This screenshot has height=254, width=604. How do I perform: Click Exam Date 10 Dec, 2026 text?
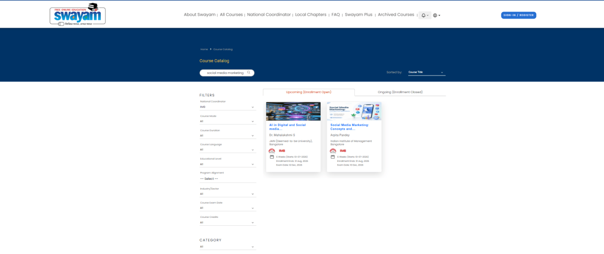pos(350,165)
